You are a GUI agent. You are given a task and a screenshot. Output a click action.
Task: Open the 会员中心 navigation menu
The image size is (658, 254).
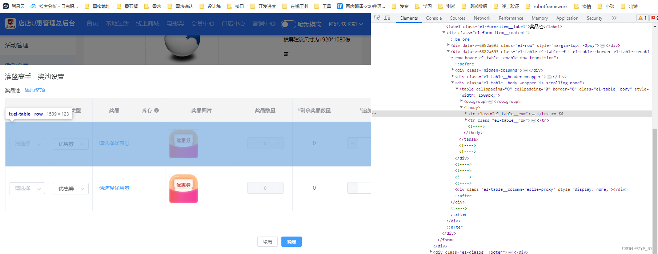(203, 24)
